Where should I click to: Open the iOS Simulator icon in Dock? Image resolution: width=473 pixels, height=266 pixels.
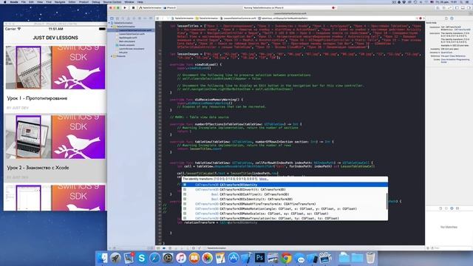coord(312,258)
